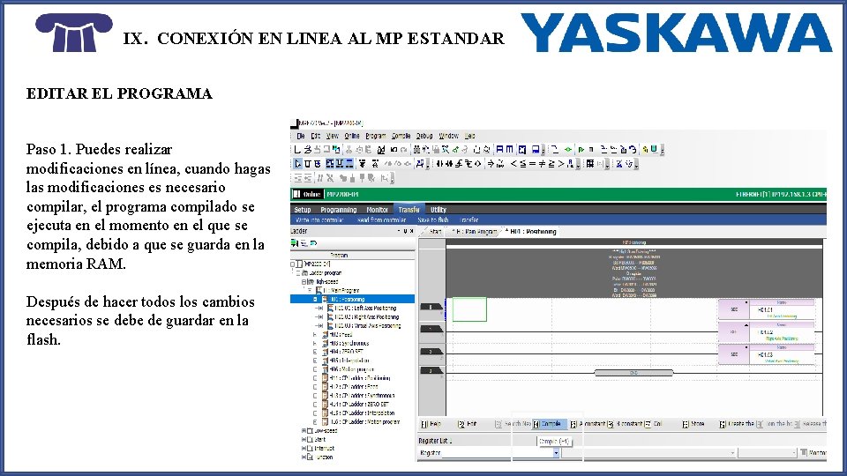This screenshot has width=847, height=476.
Task: Click the third icon in Ladder panel
Action: coord(313,243)
